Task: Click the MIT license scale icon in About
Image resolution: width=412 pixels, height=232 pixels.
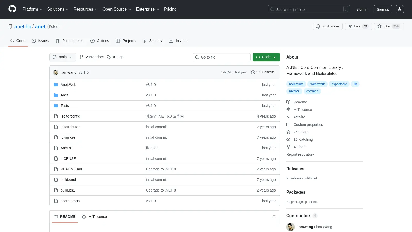Action: tap(288, 110)
